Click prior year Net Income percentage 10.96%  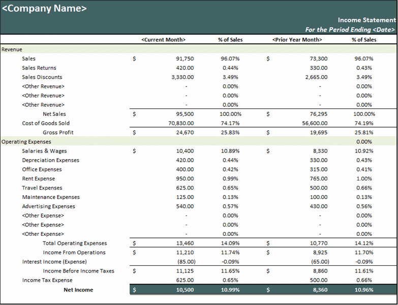click(364, 290)
